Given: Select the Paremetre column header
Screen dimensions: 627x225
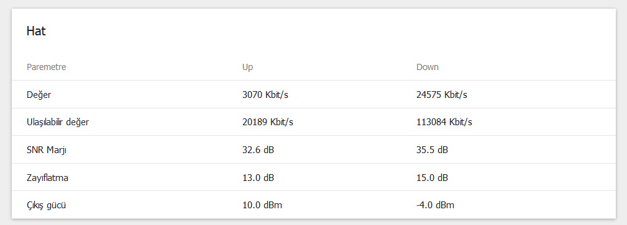Looking at the screenshot, I should pyautogui.click(x=47, y=67).
